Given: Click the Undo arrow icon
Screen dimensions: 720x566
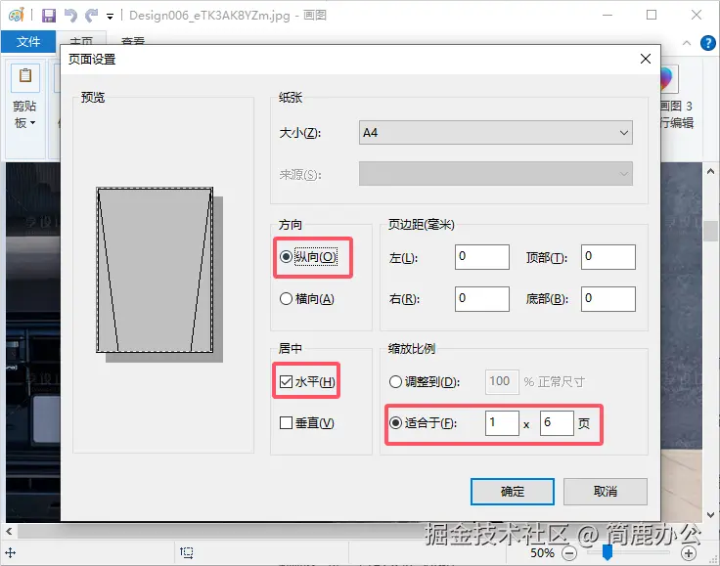Looking at the screenshot, I should [x=70, y=16].
